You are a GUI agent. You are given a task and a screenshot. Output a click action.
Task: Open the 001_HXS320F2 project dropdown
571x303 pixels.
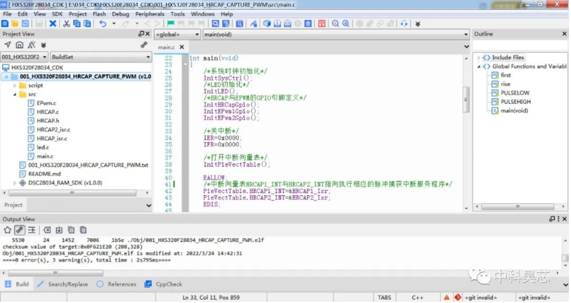coord(24,57)
